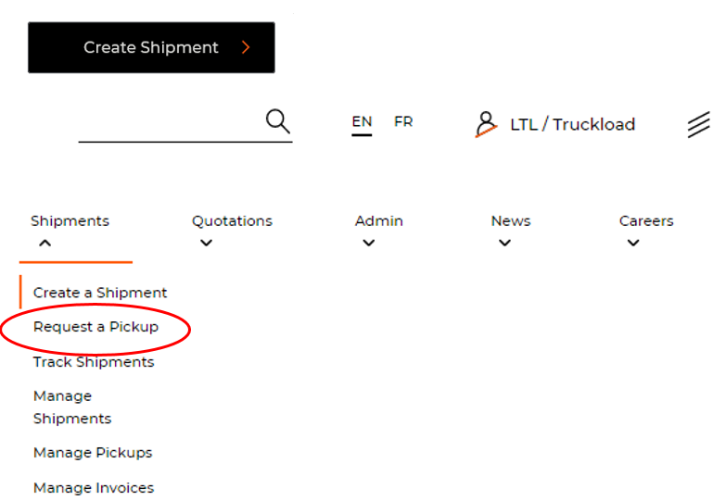
Task: Go to Manage Shipments
Action: coord(72,407)
